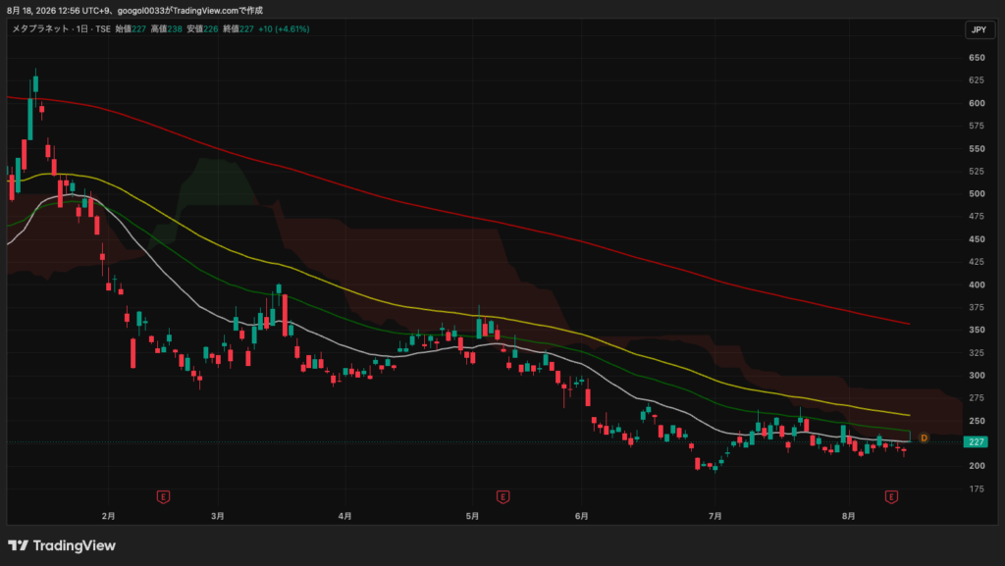Click the 5月 label on time axis
The width and height of the screenshot is (1005, 566).
[472, 516]
